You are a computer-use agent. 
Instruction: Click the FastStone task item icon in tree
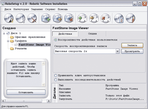pyautogui.click(x=16, y=45)
